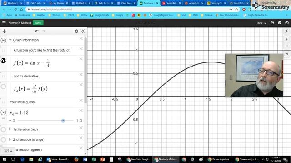Reload the Desmos page
Screen dimensions: 291x163
click(15, 9)
